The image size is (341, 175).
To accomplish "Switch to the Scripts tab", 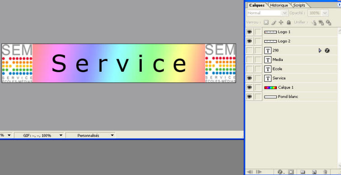I will (299, 5).
